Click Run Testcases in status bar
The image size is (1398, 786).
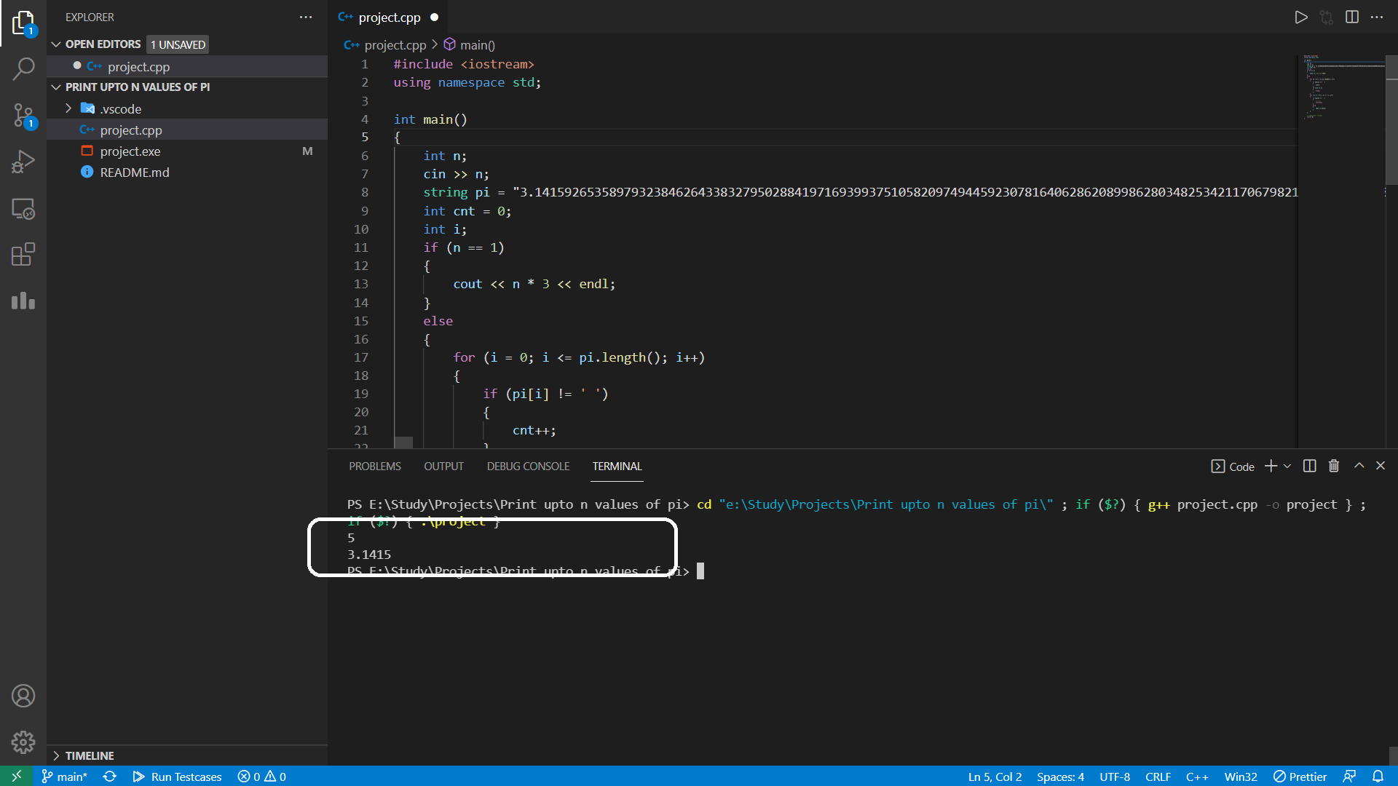pyautogui.click(x=177, y=777)
